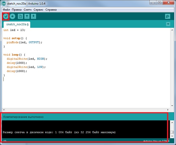Click the window title 'sketch_nov20a | Arduino 1.0.4'
This screenshot has height=145, width=176.
[x=26, y=4]
